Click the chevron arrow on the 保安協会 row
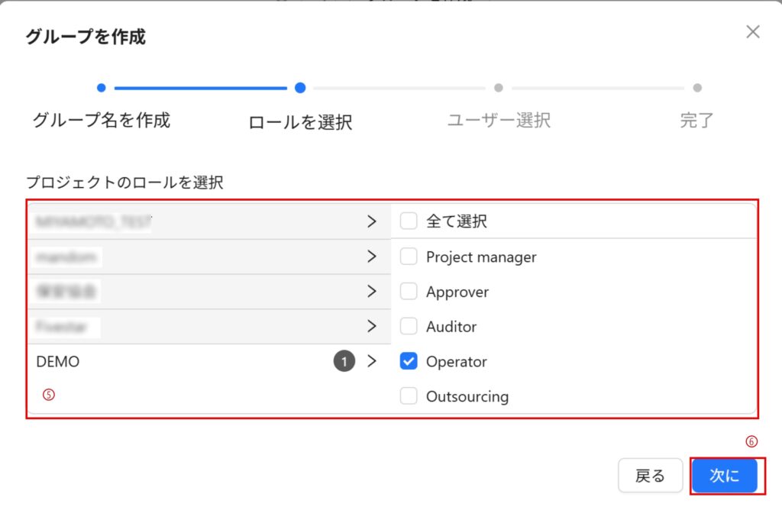The width and height of the screenshot is (782, 507). (372, 291)
